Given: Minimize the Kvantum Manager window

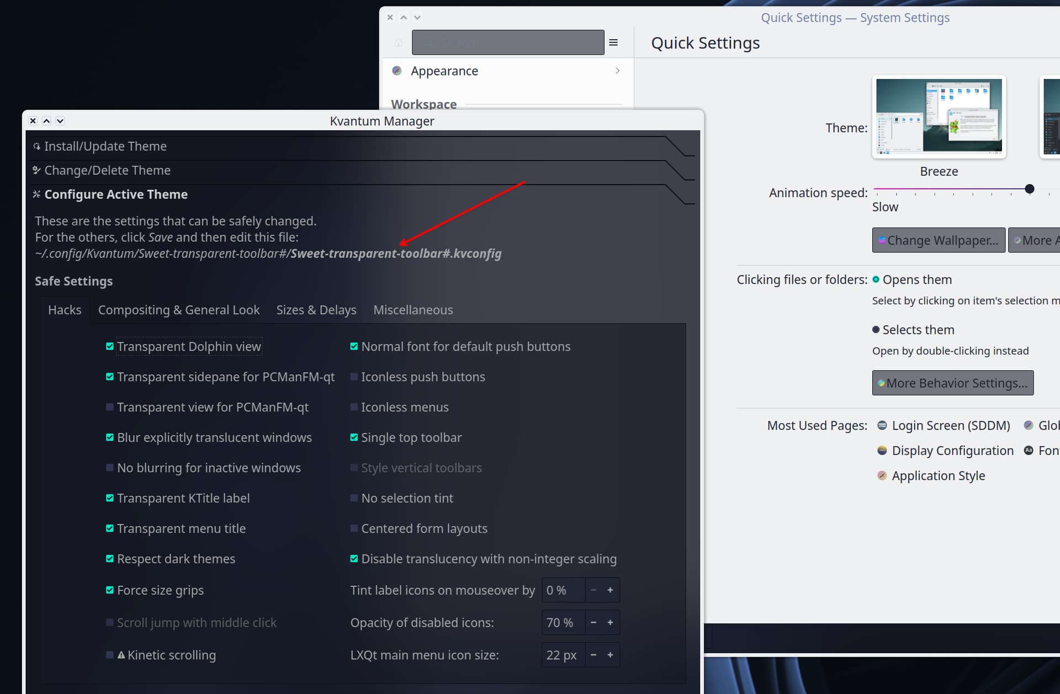Looking at the screenshot, I should 60,121.
